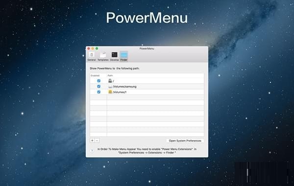Open the Develop tab
Viewport: 294px width, 186px height.
pos(114,56)
